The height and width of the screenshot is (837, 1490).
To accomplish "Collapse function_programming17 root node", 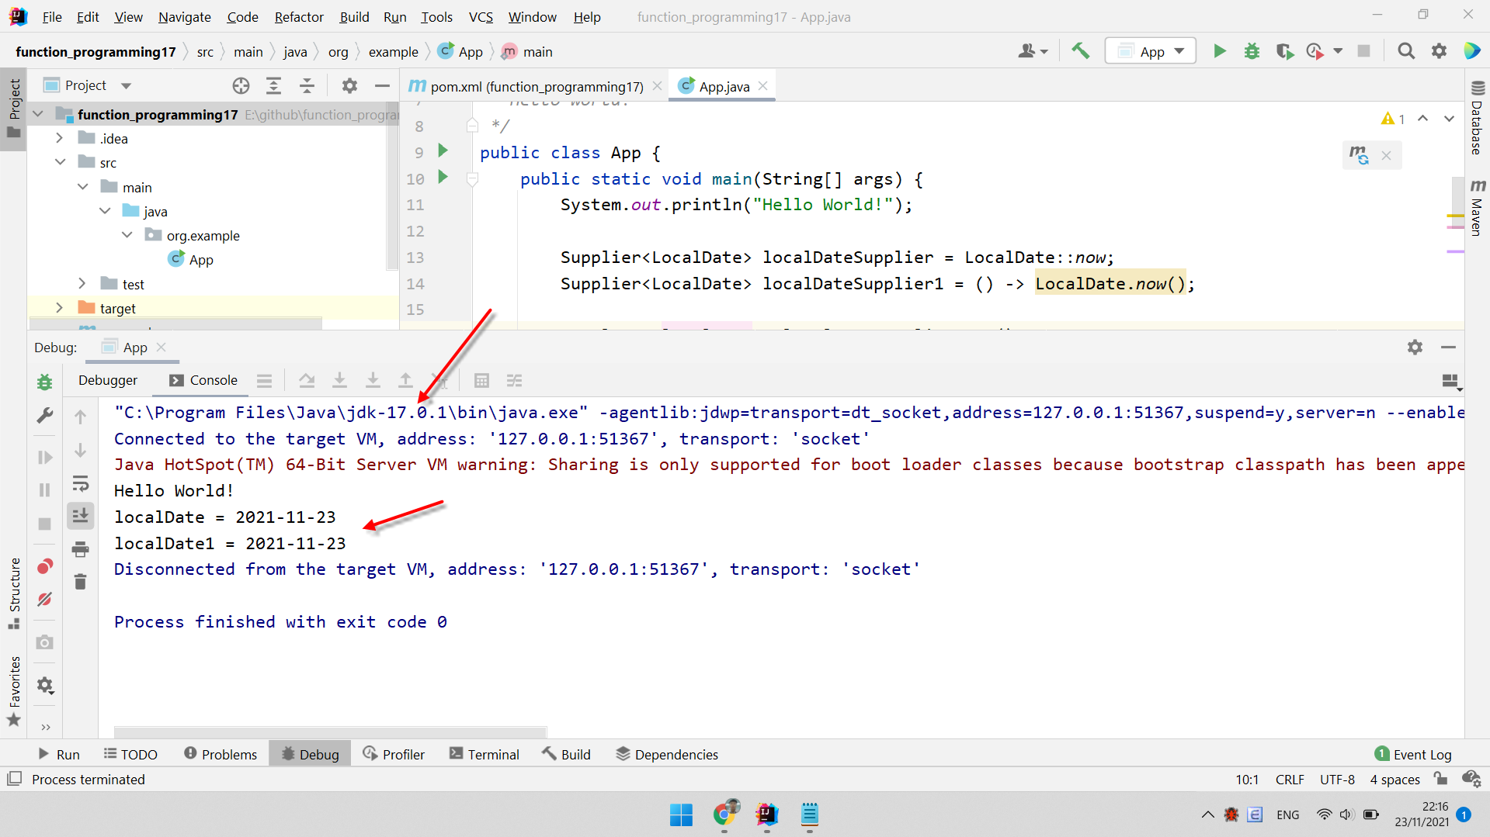I will 37,114.
